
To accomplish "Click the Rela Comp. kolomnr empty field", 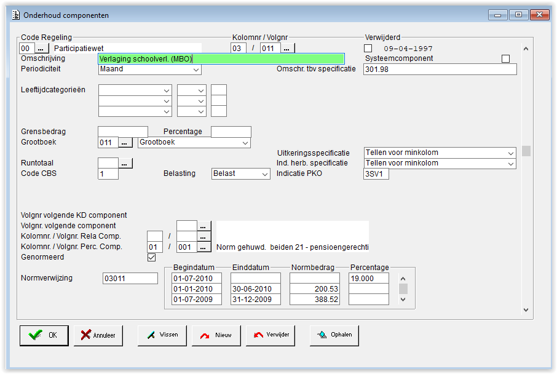I will pos(155,236).
